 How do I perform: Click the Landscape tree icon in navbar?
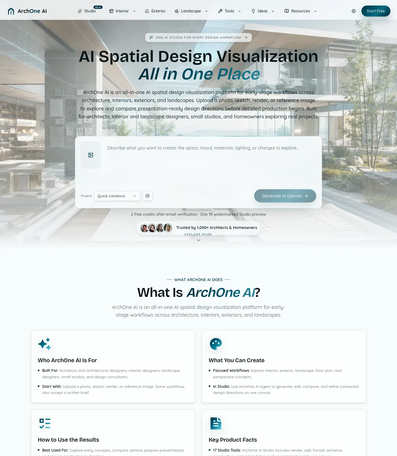click(x=177, y=11)
